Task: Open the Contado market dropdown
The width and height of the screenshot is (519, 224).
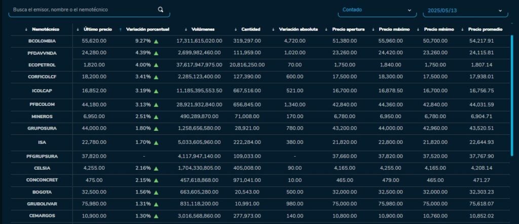Action: pyautogui.click(x=377, y=10)
